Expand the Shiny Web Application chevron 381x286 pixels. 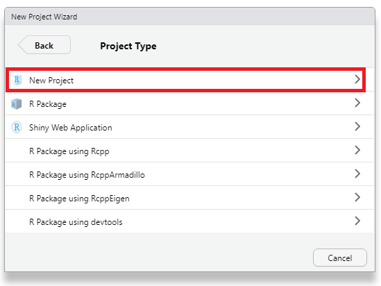pyautogui.click(x=357, y=126)
